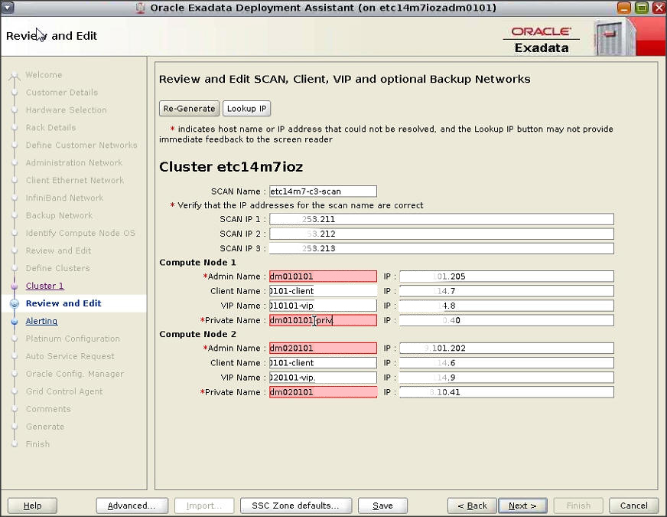The width and height of the screenshot is (667, 517).
Task: Click Compute Node 2 VIP Name field
Action: (323, 378)
